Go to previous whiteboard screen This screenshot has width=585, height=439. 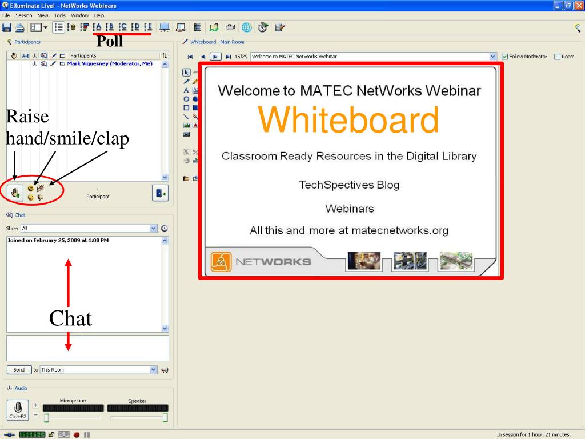tap(203, 57)
